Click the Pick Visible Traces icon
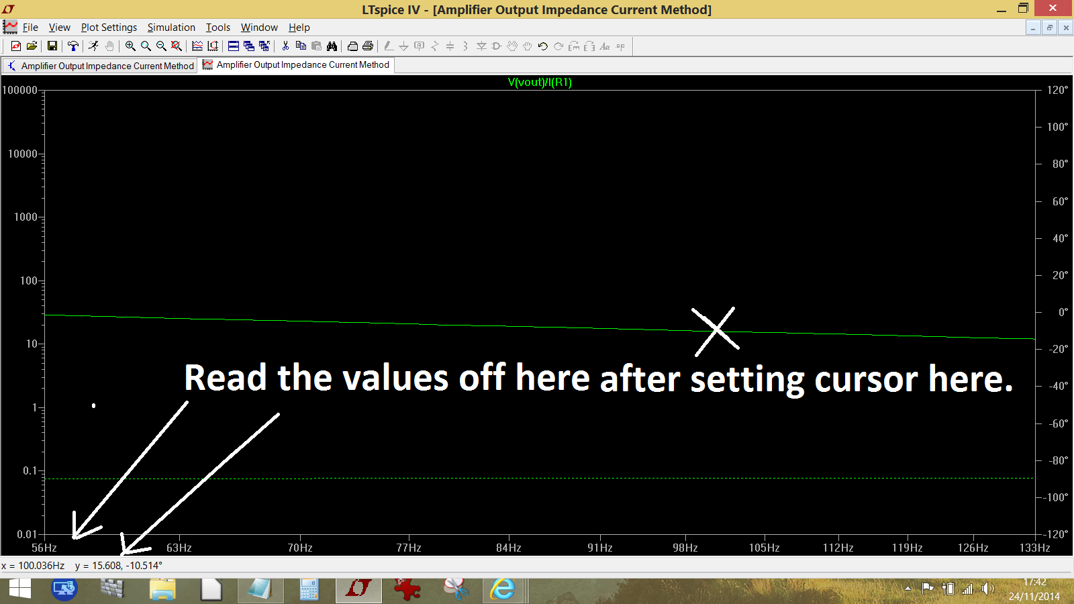Viewport: 1074px width, 604px height. (213, 46)
